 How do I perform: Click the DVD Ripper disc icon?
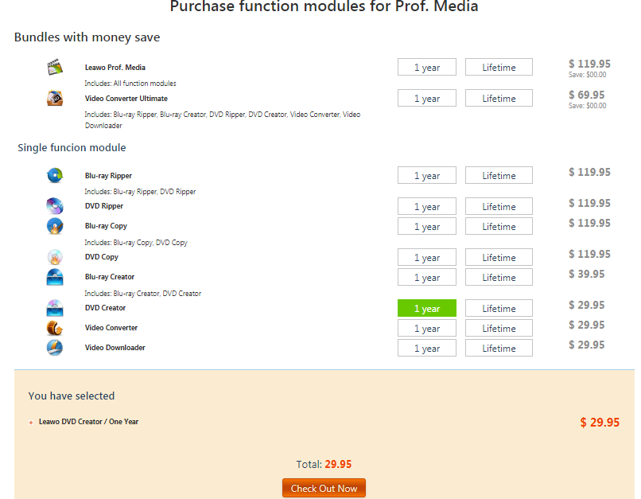click(x=55, y=206)
